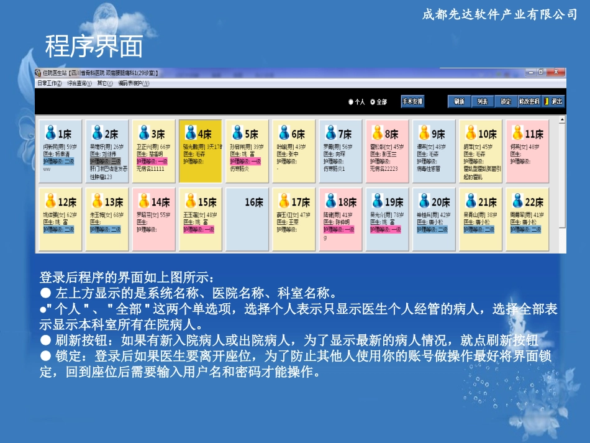The image size is (590, 443).
Task: Click the 伤寒肠炎1 diagnosis on 7床
Action: 334,169
